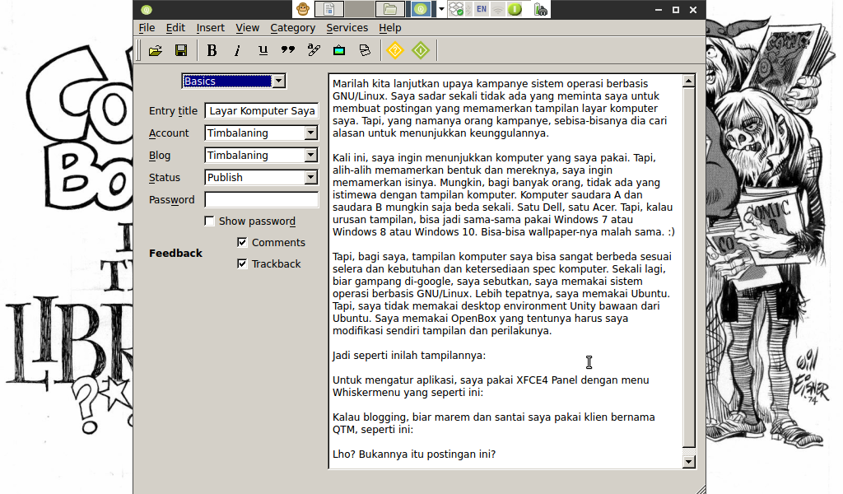Toggle underline formatting in toolbar
This screenshot has height=494, width=843.
point(263,50)
